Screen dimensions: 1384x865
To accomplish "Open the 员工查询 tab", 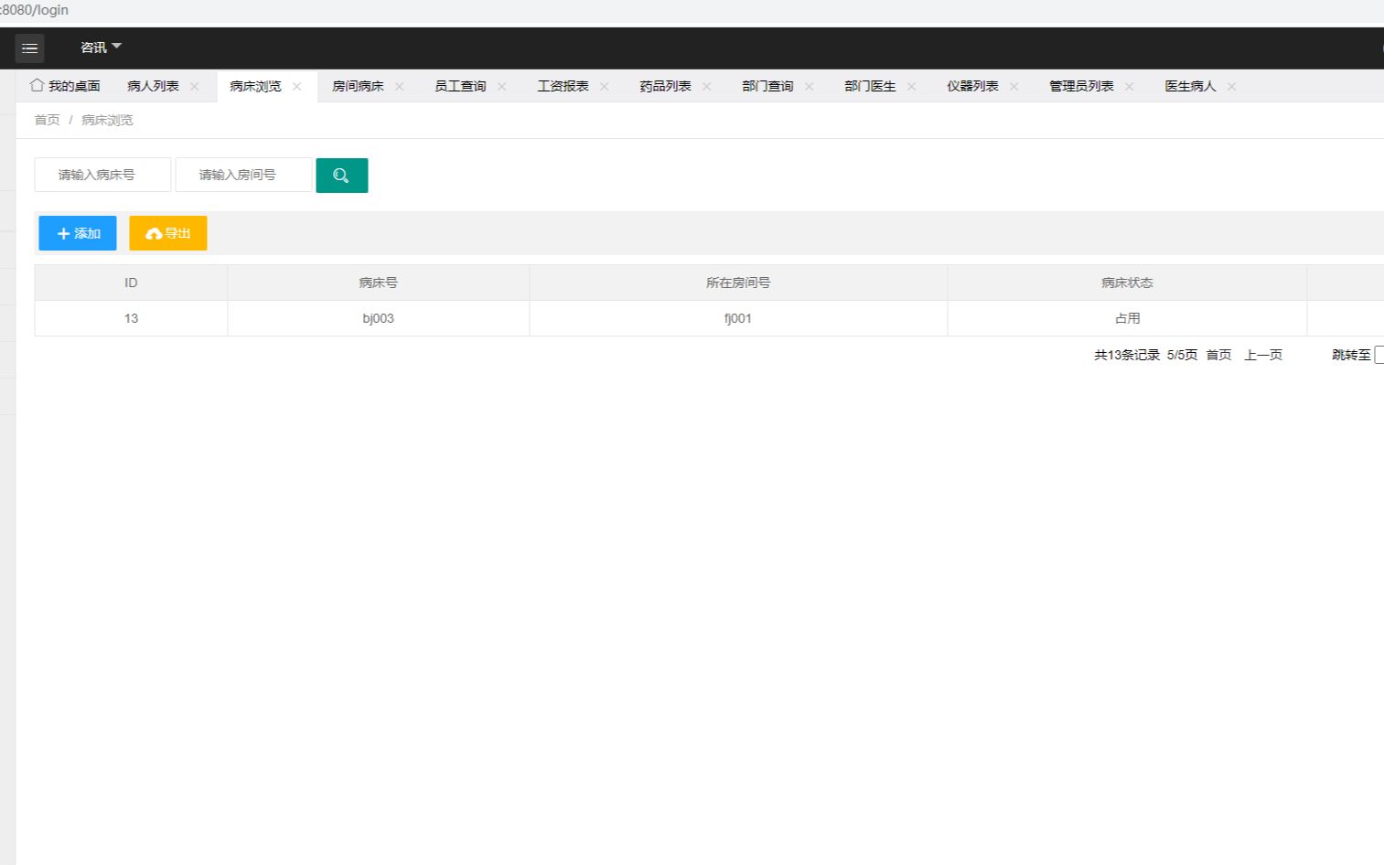I will point(460,86).
